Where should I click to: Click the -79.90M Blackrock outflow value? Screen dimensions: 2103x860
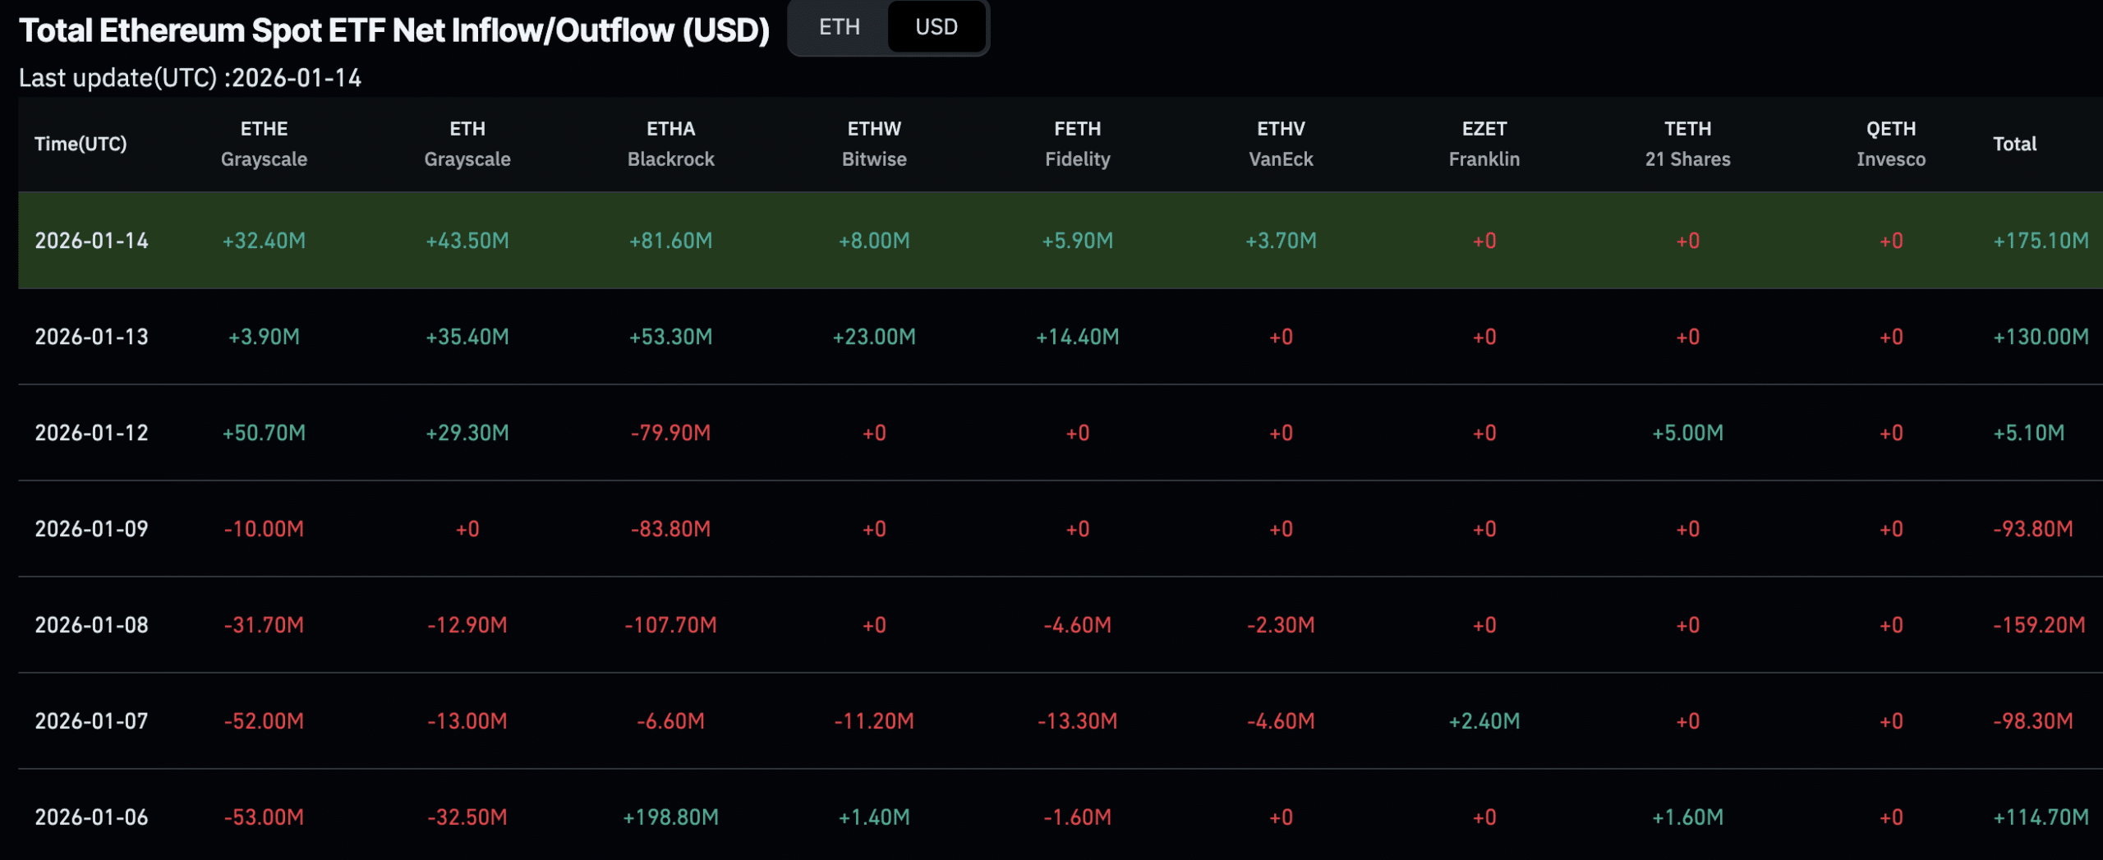[x=670, y=432]
